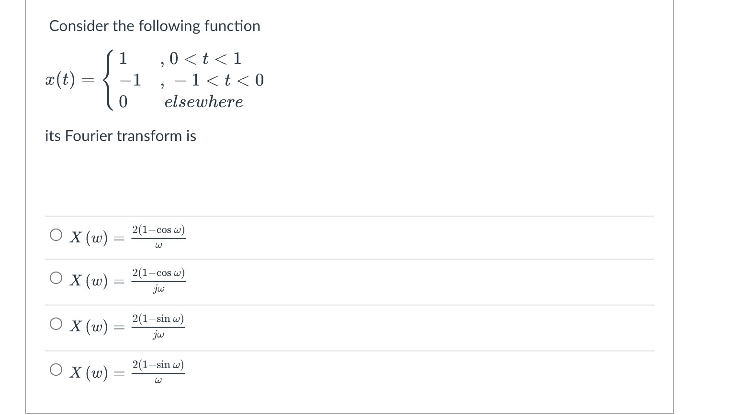The image size is (745, 415).
Task: Click the formula 2(1−sin ω)/jω
Action: pyautogui.click(x=158, y=326)
